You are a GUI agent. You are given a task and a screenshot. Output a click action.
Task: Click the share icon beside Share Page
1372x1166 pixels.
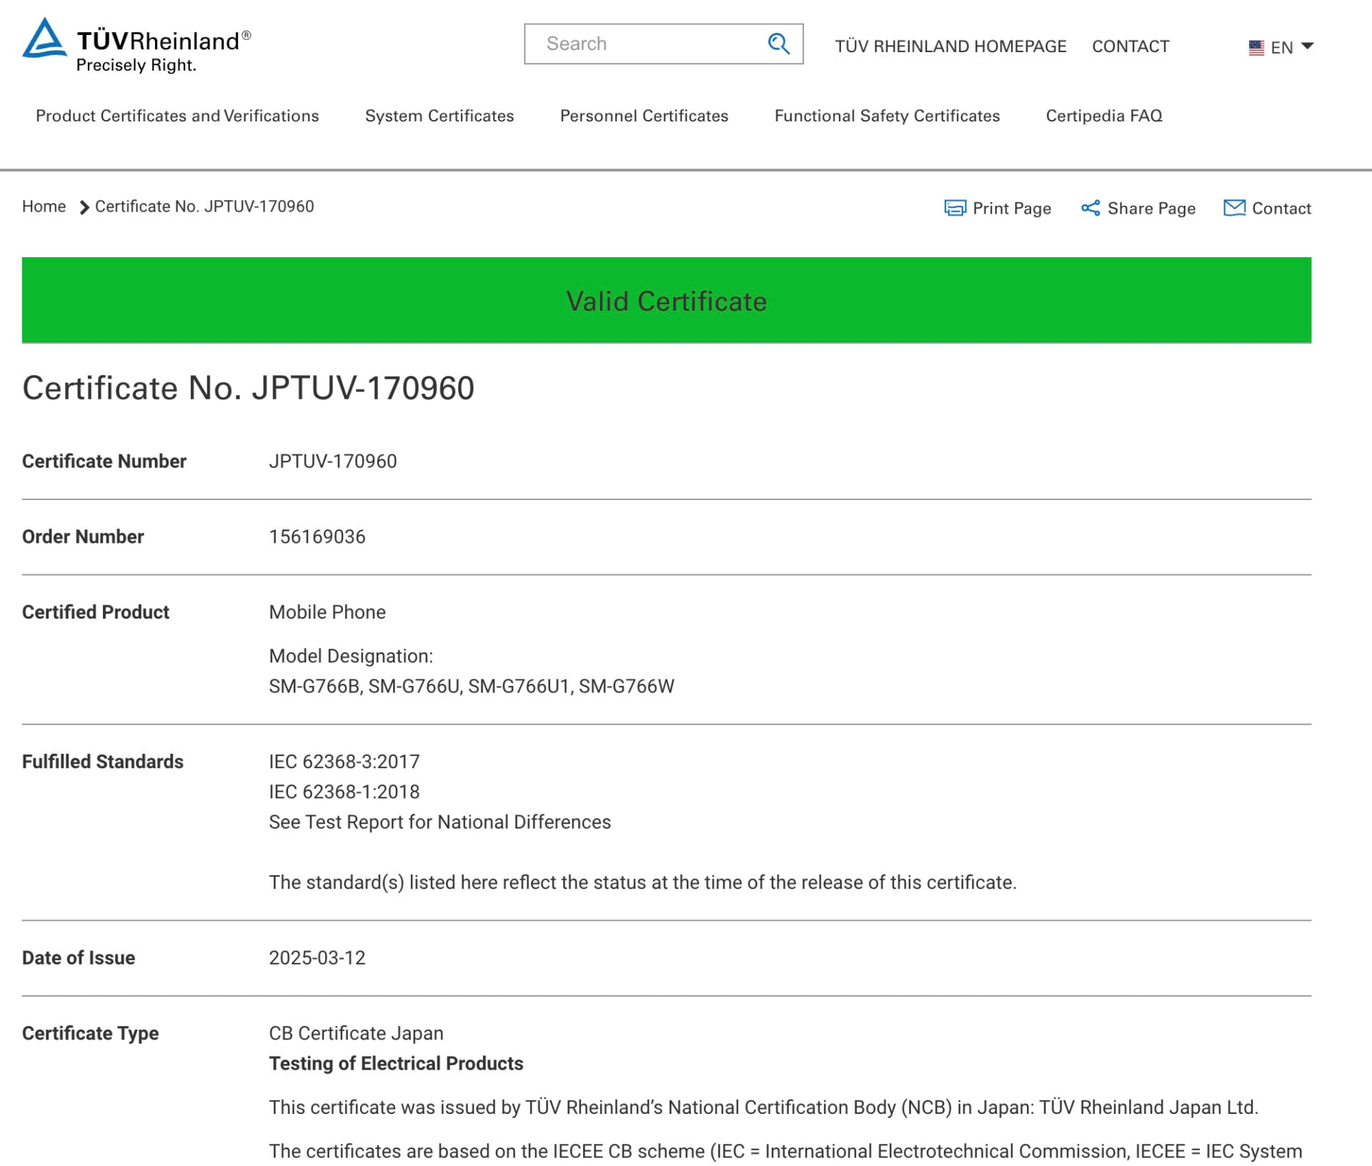[x=1090, y=208]
